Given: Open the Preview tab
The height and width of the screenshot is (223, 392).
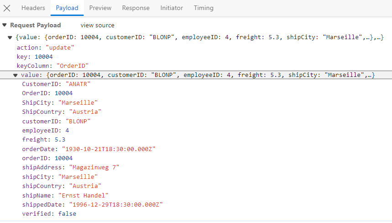Looking at the screenshot, I should point(100,8).
